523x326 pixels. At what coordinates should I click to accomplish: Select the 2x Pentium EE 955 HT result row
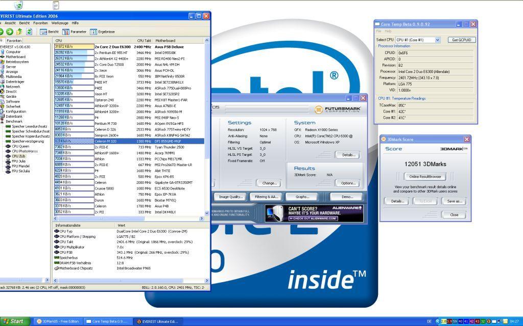click(x=129, y=52)
